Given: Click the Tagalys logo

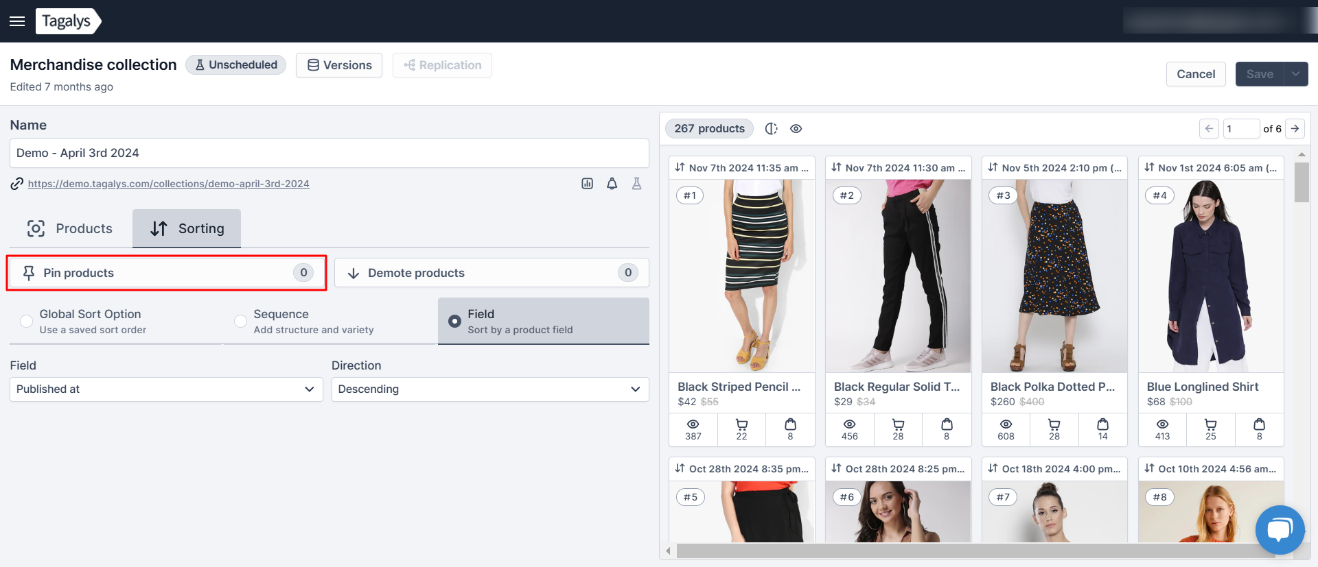Looking at the screenshot, I should pyautogui.click(x=68, y=21).
